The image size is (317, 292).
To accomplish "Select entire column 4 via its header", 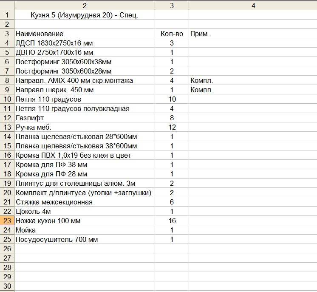I will tap(253, 5).
